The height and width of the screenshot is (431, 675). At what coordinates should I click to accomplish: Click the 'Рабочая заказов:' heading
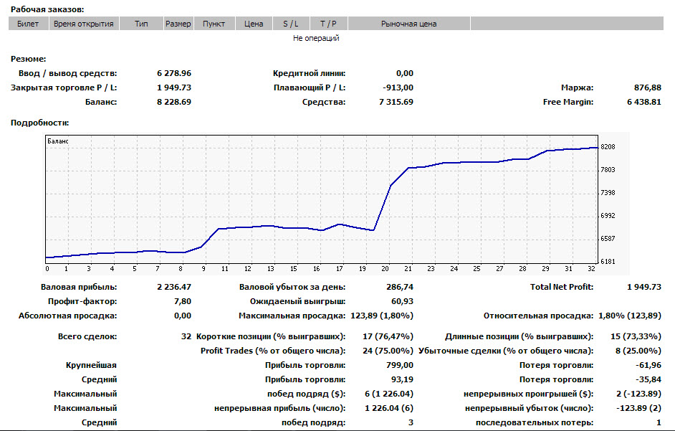point(47,9)
